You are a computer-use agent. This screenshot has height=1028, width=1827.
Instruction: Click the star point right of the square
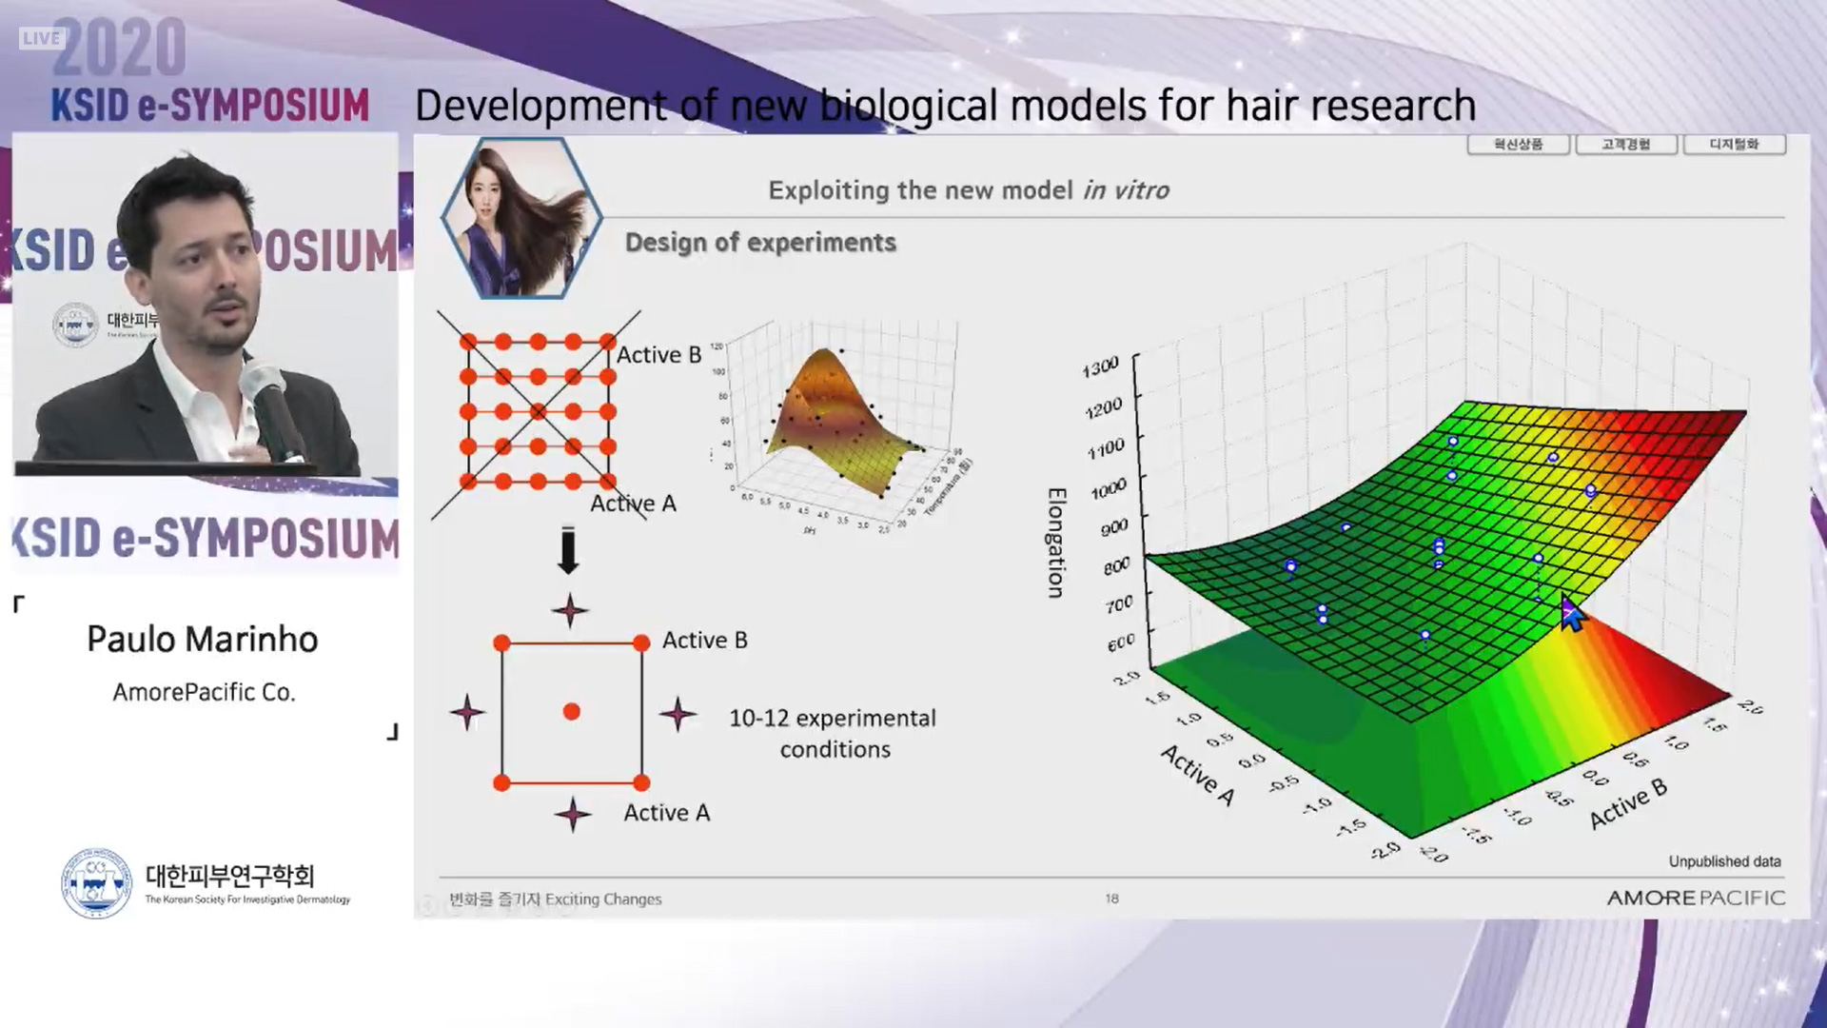point(678,713)
